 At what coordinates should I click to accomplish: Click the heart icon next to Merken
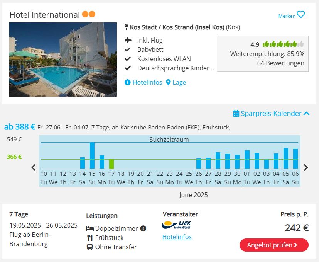click(x=301, y=14)
